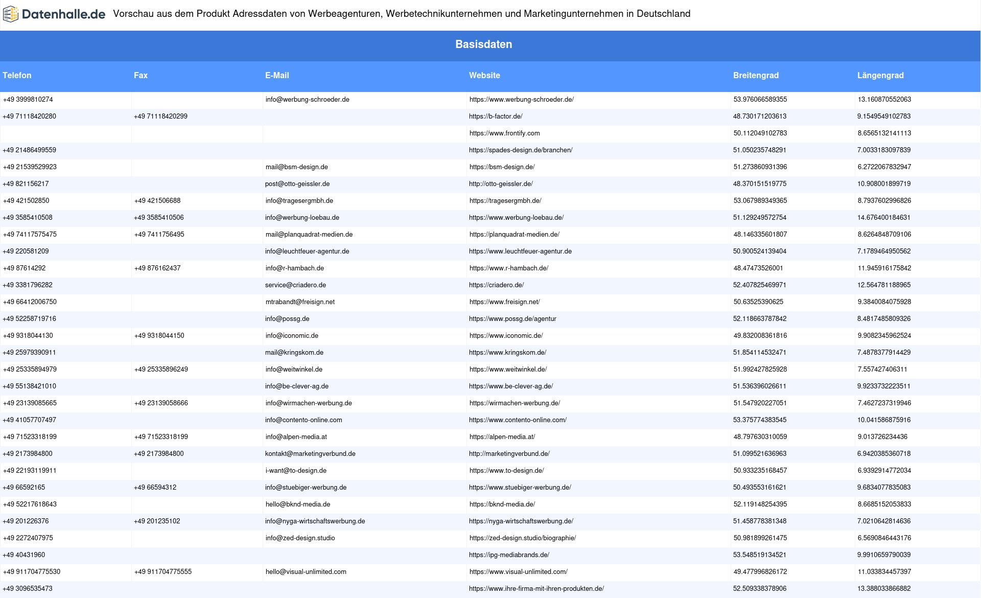Viewport: 981px width, 598px height.
Task: Click longitude value 7.557427406311
Action: (882, 370)
